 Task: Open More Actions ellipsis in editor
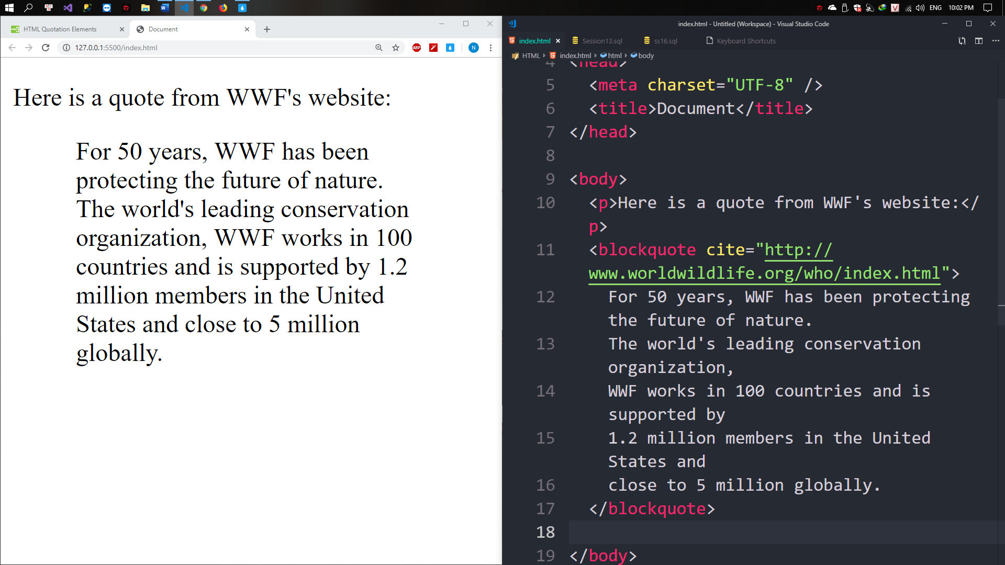(995, 41)
